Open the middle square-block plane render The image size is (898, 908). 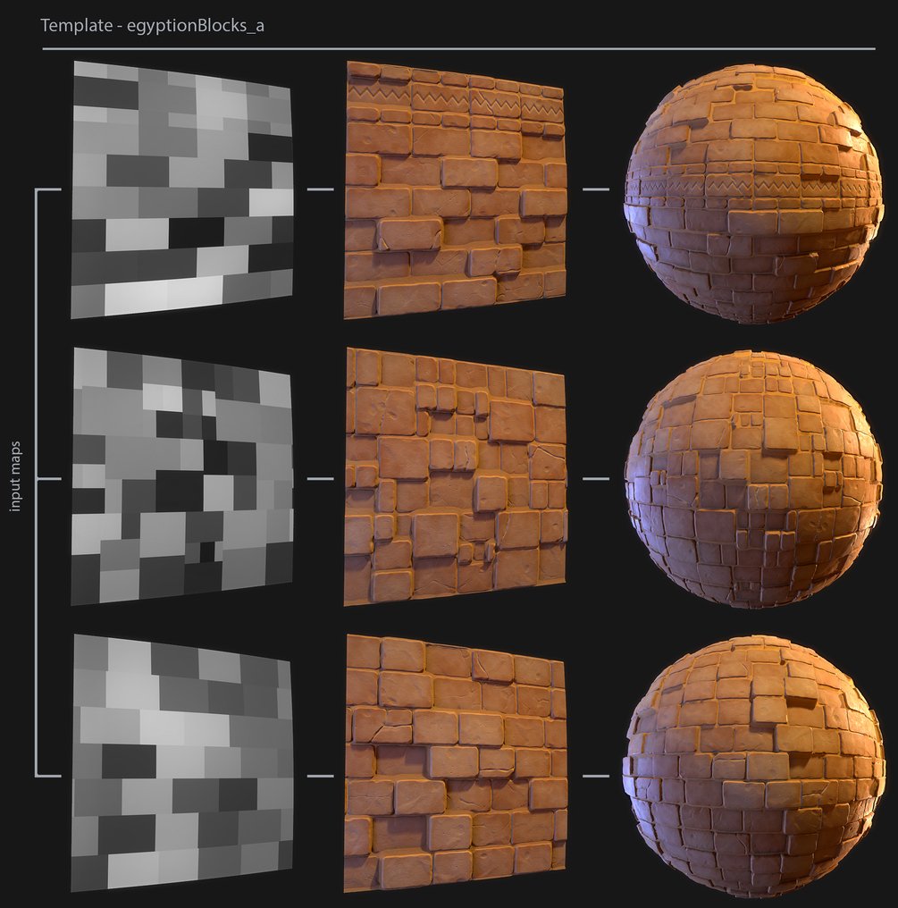click(x=456, y=476)
